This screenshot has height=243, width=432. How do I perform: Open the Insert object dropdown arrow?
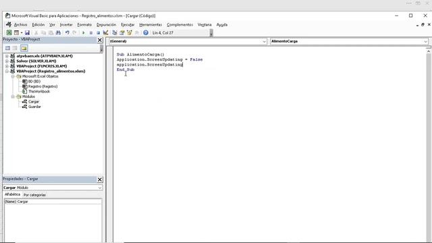click(21, 33)
